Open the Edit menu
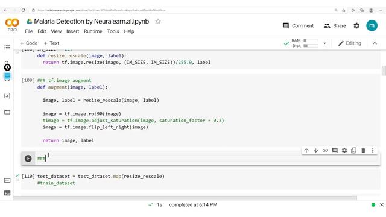386x217 pixels. 42,31
